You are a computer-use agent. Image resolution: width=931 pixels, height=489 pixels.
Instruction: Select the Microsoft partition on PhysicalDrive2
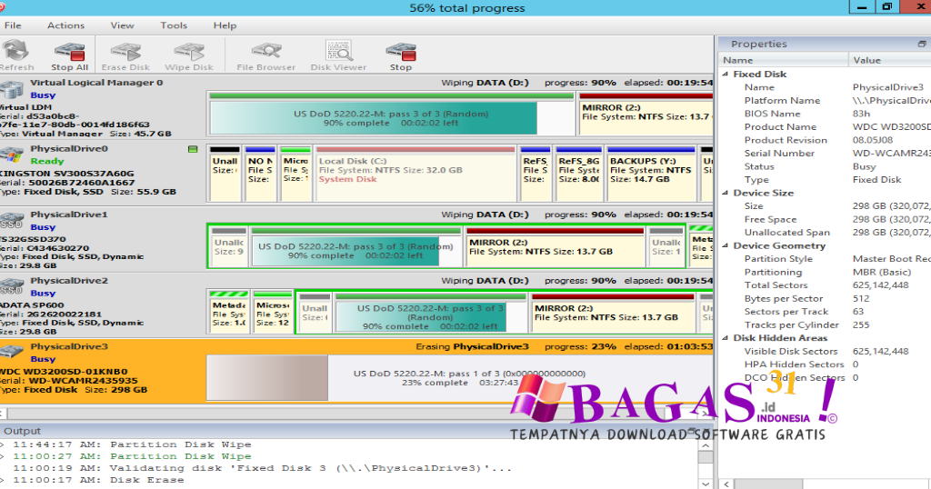click(x=273, y=313)
